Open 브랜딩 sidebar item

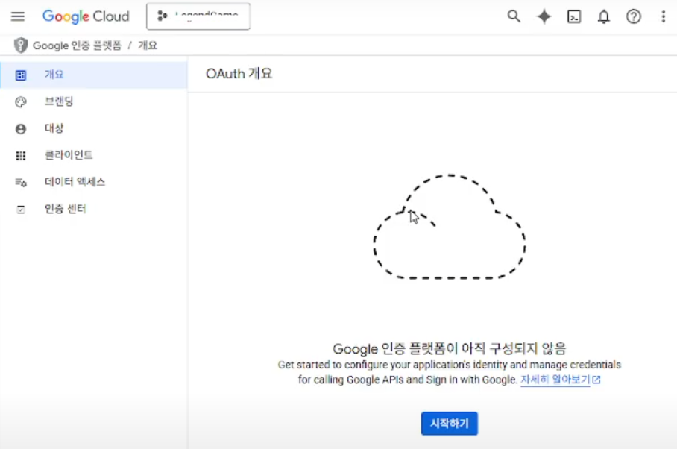[x=94, y=101]
